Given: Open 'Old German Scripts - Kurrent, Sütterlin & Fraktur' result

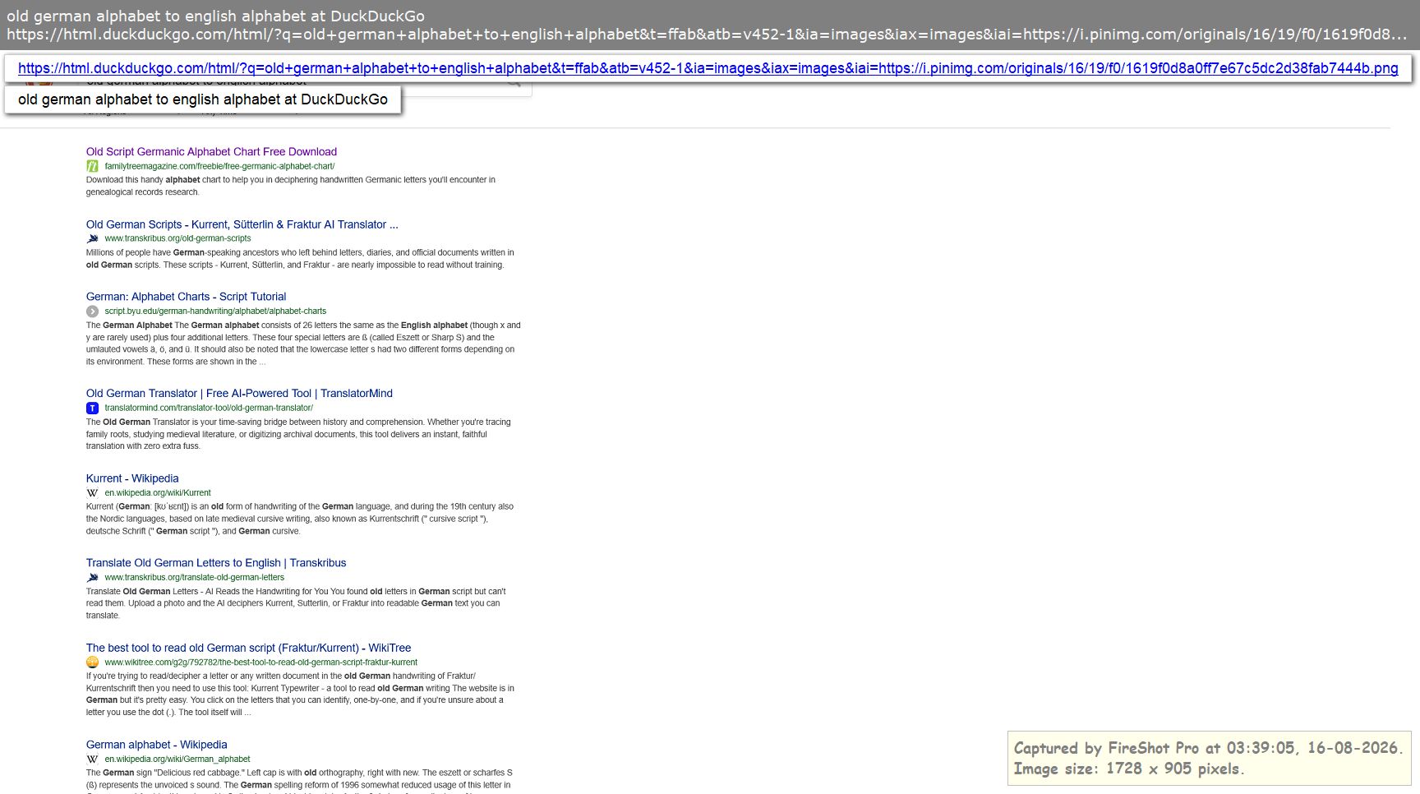Looking at the screenshot, I should tap(242, 224).
